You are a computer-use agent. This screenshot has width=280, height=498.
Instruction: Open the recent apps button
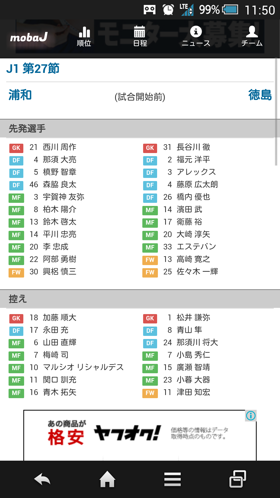[237, 479]
